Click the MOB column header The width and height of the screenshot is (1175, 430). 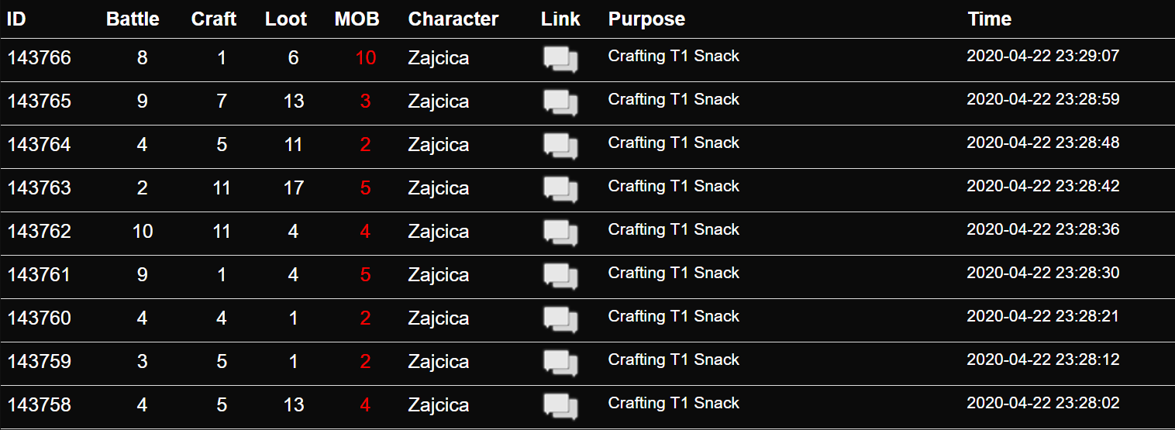(357, 19)
